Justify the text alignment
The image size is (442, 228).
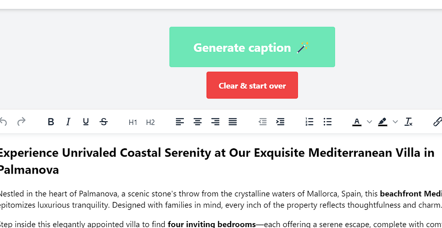(233, 122)
